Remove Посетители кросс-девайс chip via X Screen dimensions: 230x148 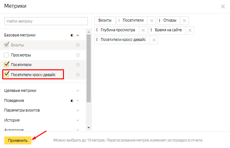[154, 40]
